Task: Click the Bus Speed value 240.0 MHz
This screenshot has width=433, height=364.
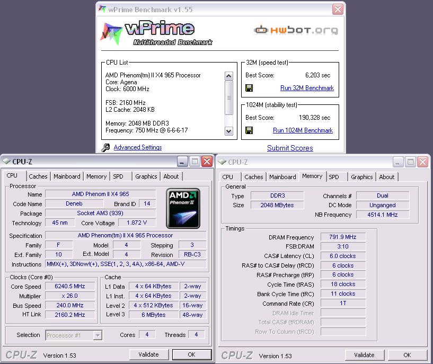Action: coord(70,306)
